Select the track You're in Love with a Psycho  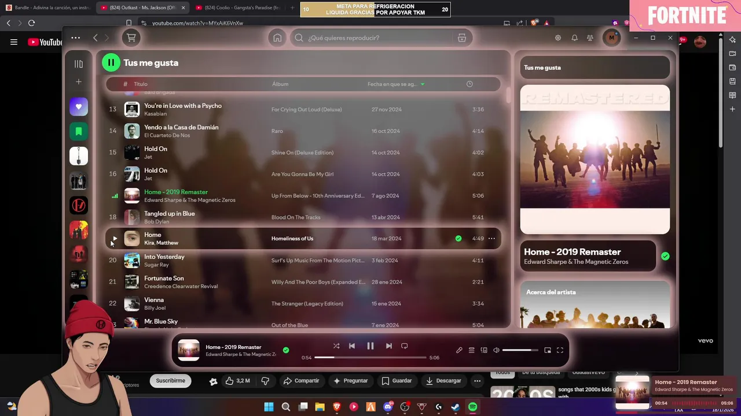(x=183, y=106)
